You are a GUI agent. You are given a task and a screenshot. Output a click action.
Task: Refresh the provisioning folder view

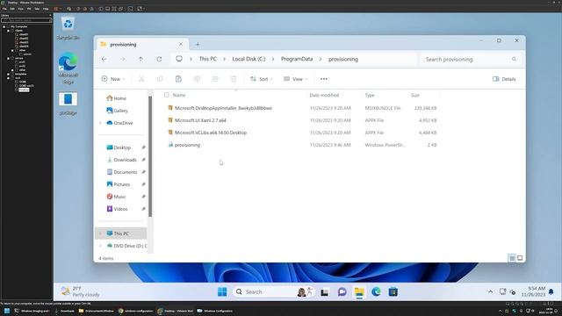coord(159,59)
